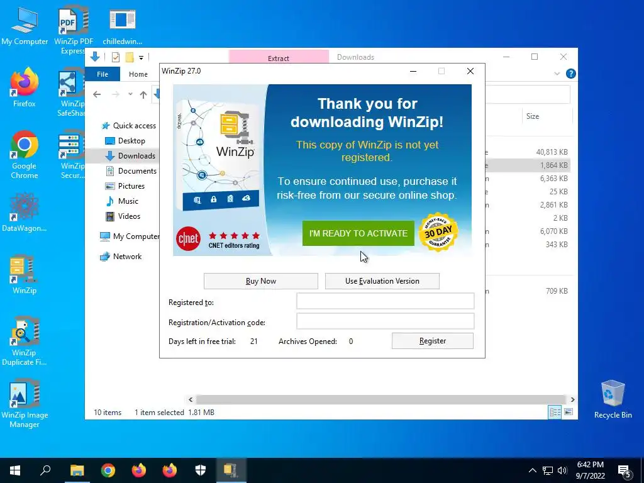Open WinZip desktop shortcut
Screen dimensions: 644x483
click(x=25, y=275)
